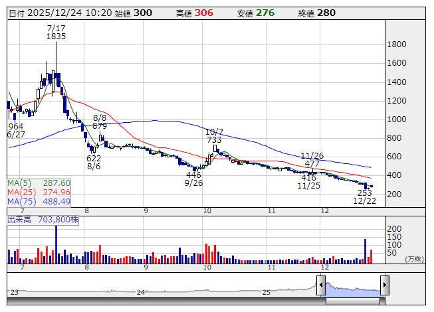Viewport: 434px width, 312px height.
Task: Click the 7/17 peak label at 1835
Action: (56, 33)
